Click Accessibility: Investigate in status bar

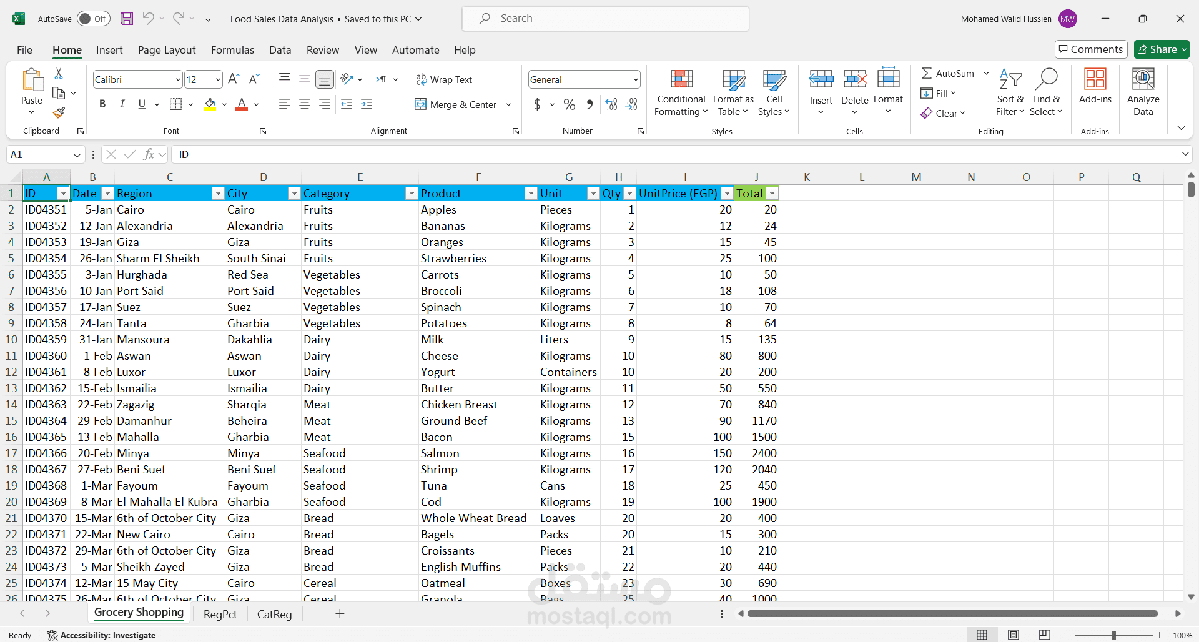point(102,635)
